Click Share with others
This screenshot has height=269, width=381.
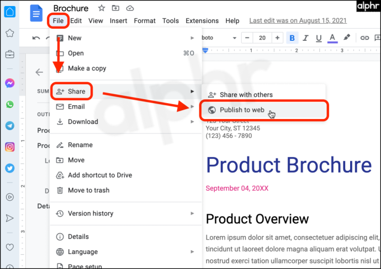(x=263, y=95)
